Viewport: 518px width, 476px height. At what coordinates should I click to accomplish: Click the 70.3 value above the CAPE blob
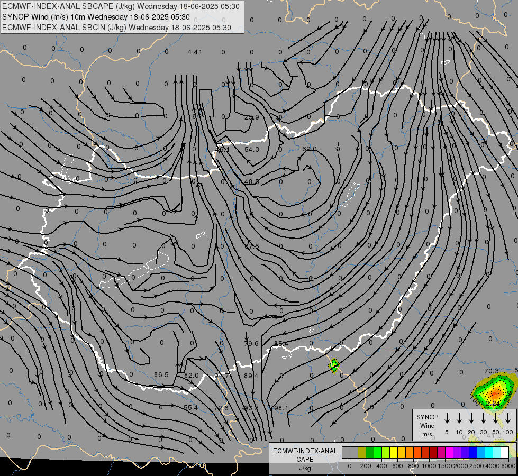tap(491, 371)
